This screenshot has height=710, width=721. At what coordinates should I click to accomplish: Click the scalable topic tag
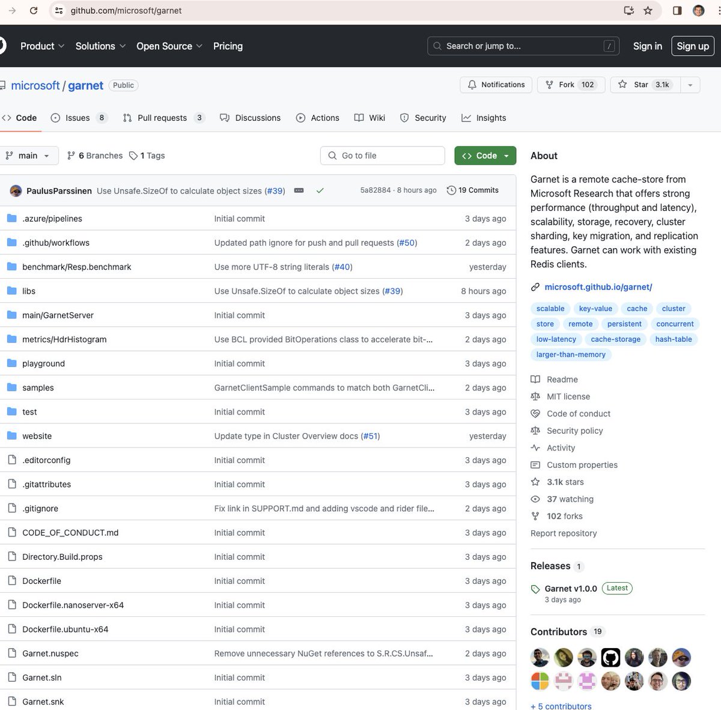pos(550,309)
